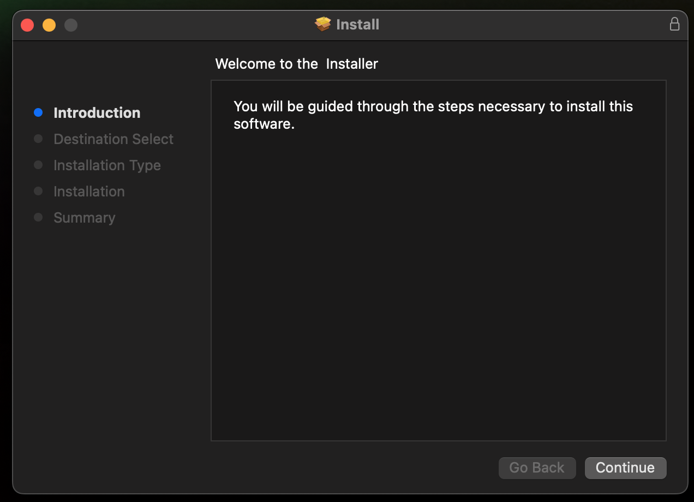Select the Introduction step in the sidebar

point(97,113)
